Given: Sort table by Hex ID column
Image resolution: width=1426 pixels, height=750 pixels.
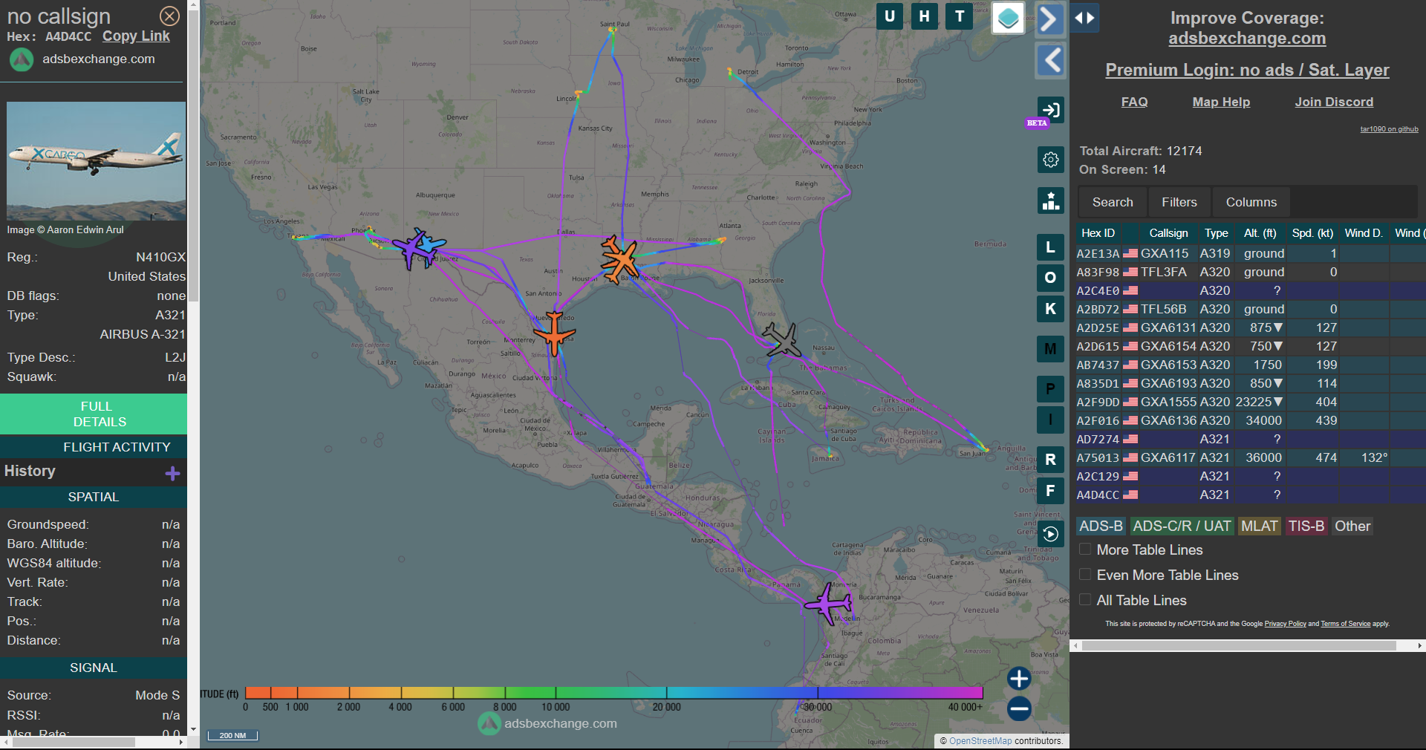Looking at the screenshot, I should (1098, 233).
